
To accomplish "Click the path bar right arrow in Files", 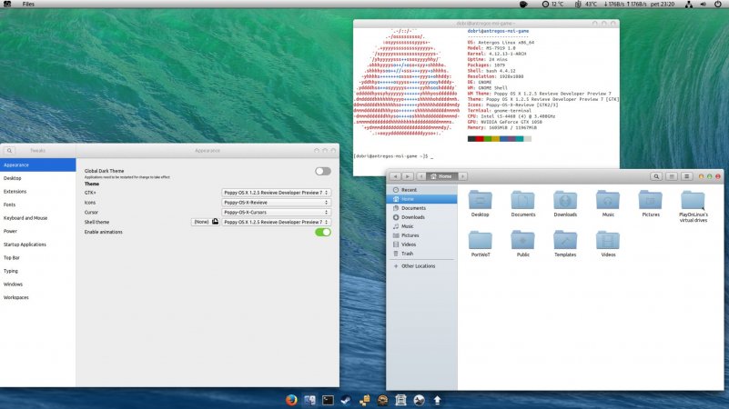I will [462, 176].
